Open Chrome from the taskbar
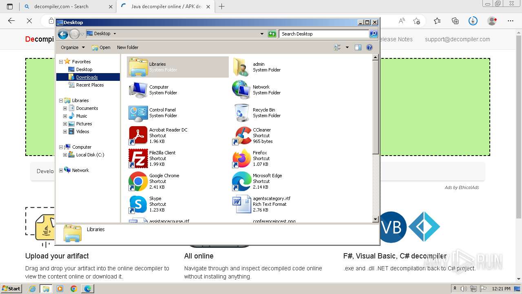The height and width of the screenshot is (294, 522). [74, 289]
